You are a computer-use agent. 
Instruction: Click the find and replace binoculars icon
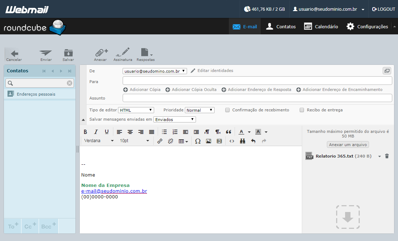(x=242, y=141)
